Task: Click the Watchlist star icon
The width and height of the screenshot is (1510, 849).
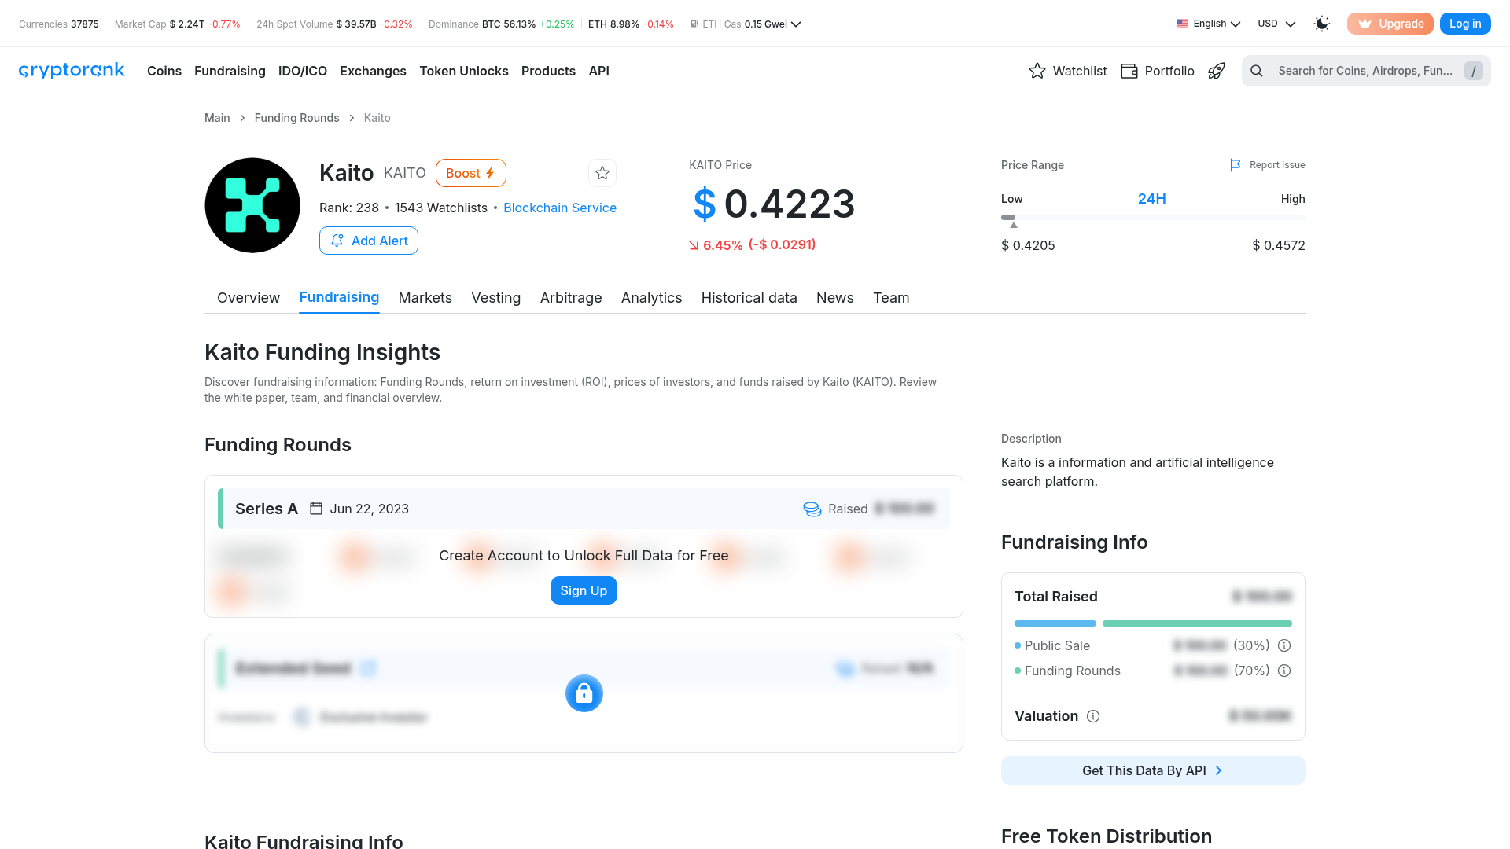Action: tap(1037, 71)
